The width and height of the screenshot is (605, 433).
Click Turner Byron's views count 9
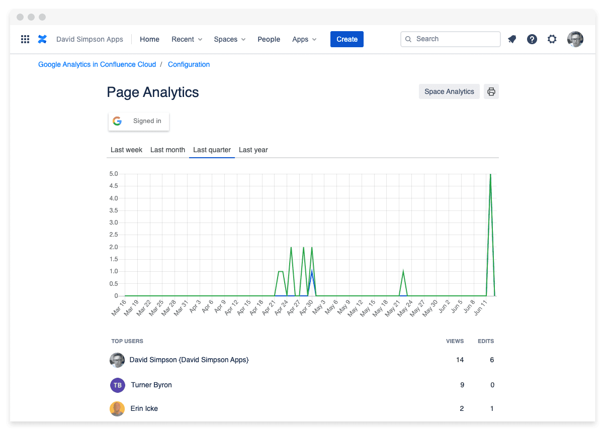tap(462, 385)
